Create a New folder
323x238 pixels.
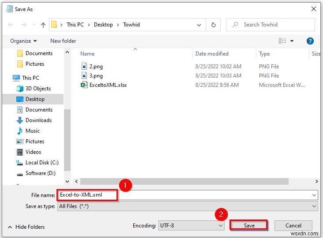pyautogui.click(x=63, y=41)
